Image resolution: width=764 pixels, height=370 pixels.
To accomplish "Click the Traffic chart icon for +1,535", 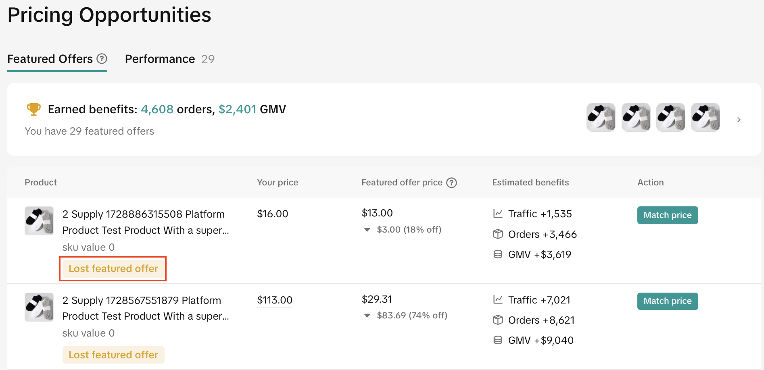I will click(498, 214).
